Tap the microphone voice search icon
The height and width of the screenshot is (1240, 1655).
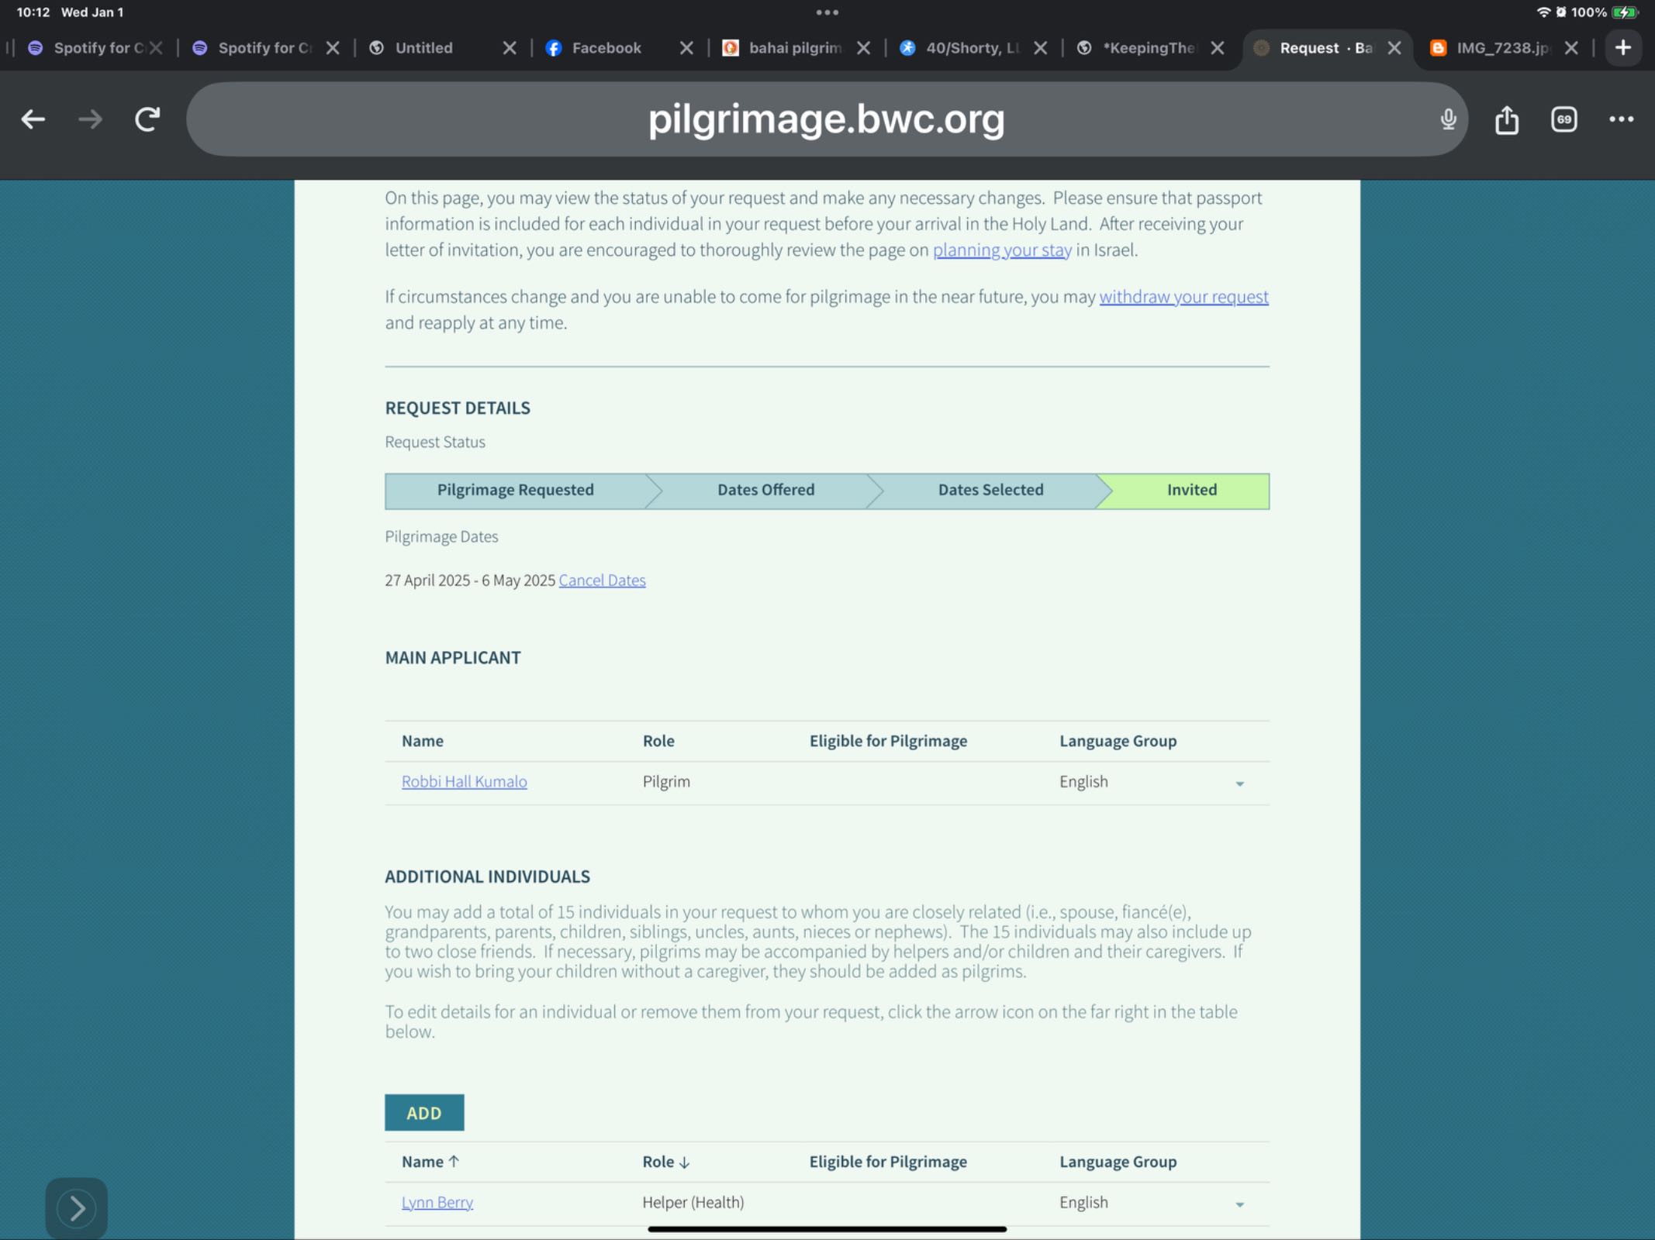[1447, 119]
